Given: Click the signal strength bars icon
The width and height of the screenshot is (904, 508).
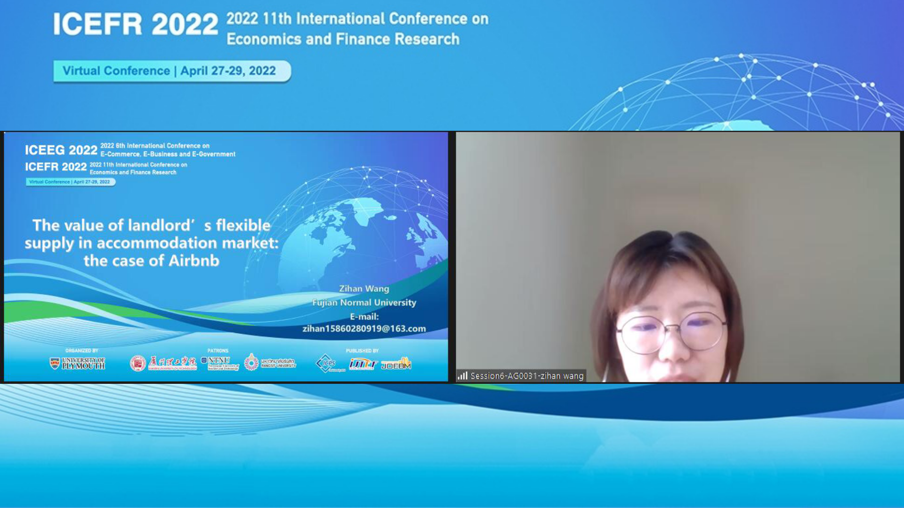Looking at the screenshot, I should tap(462, 375).
